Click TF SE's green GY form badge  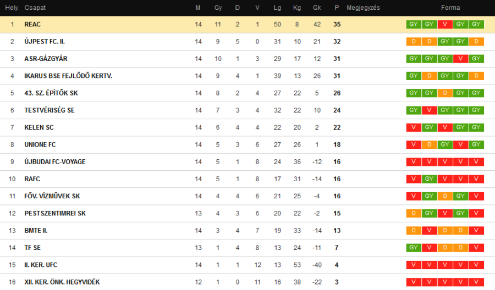click(x=413, y=248)
